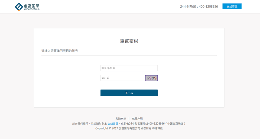Open the 私隐条款 footer link
The image size is (260, 139).
pyautogui.click(x=121, y=119)
